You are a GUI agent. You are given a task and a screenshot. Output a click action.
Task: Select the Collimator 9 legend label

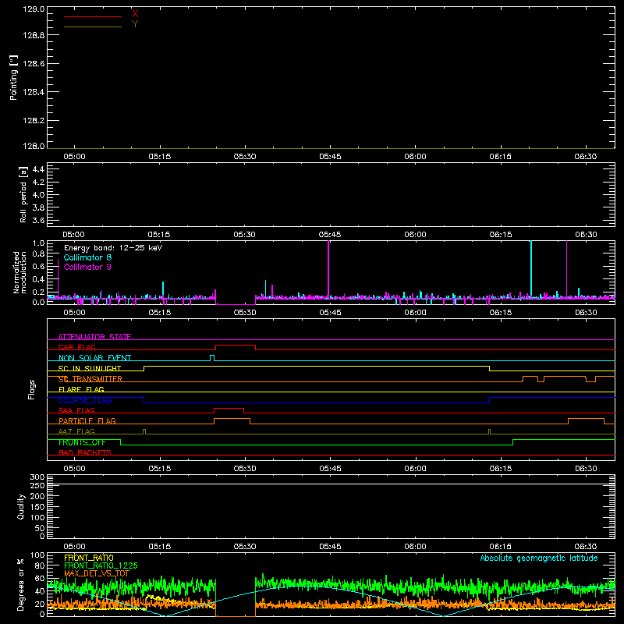pos(87,267)
